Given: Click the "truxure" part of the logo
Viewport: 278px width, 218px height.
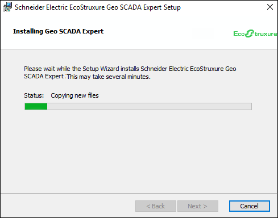Looking at the screenshot, I should click(x=265, y=34).
